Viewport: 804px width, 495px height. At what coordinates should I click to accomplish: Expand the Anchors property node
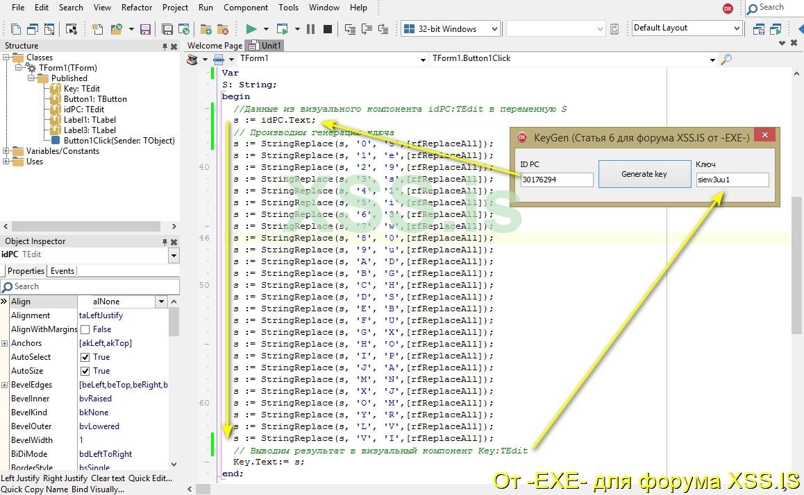[x=5, y=343]
